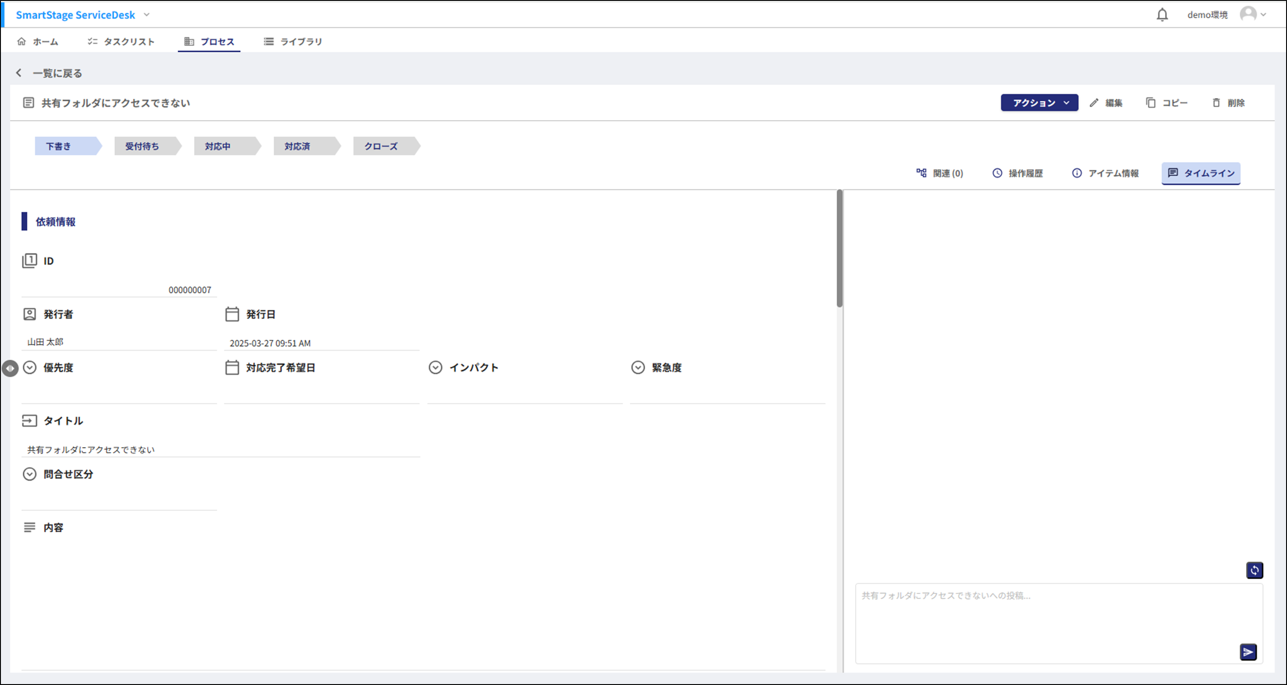Open the タスクリスト menu tab

[x=121, y=41]
